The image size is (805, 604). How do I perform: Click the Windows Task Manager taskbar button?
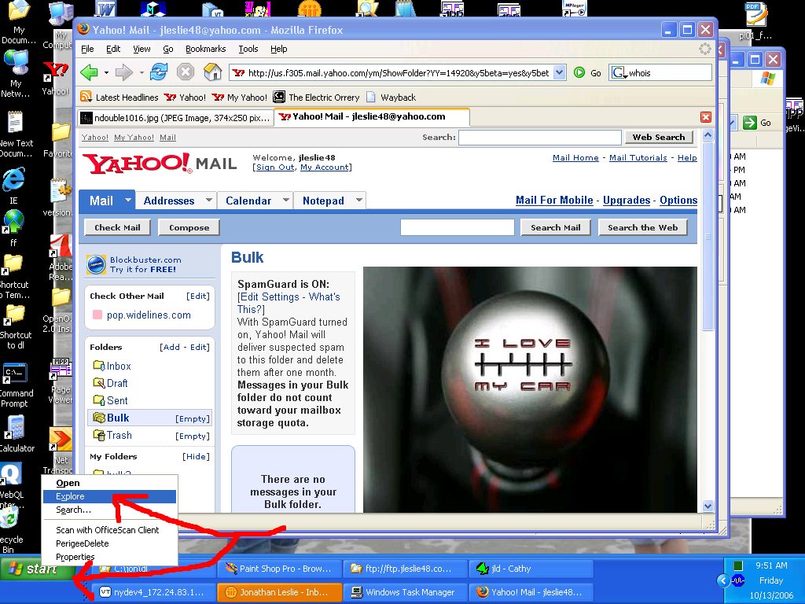click(x=403, y=592)
